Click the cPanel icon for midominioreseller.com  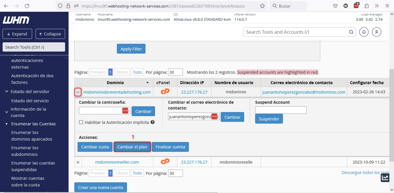(165, 162)
